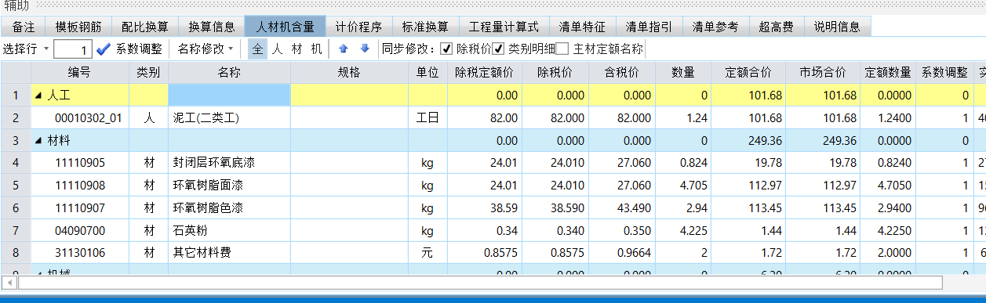
Task: Click the 名称 column header
Action: tap(229, 73)
